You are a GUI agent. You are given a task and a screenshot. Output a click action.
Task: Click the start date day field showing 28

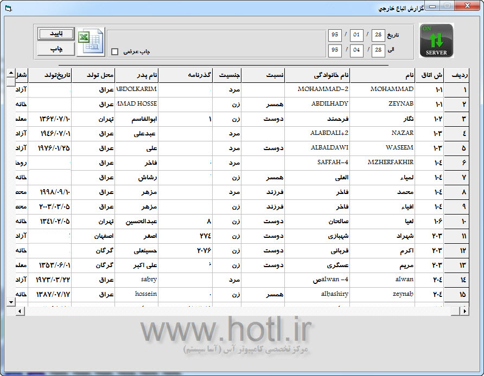pyautogui.click(x=378, y=35)
